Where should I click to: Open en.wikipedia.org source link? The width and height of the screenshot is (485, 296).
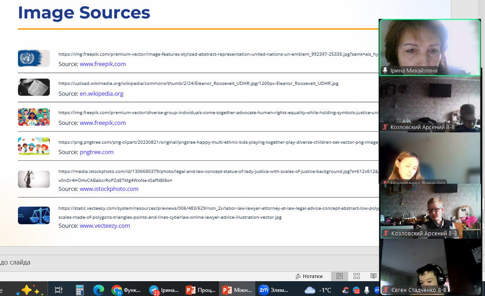pyautogui.click(x=101, y=94)
